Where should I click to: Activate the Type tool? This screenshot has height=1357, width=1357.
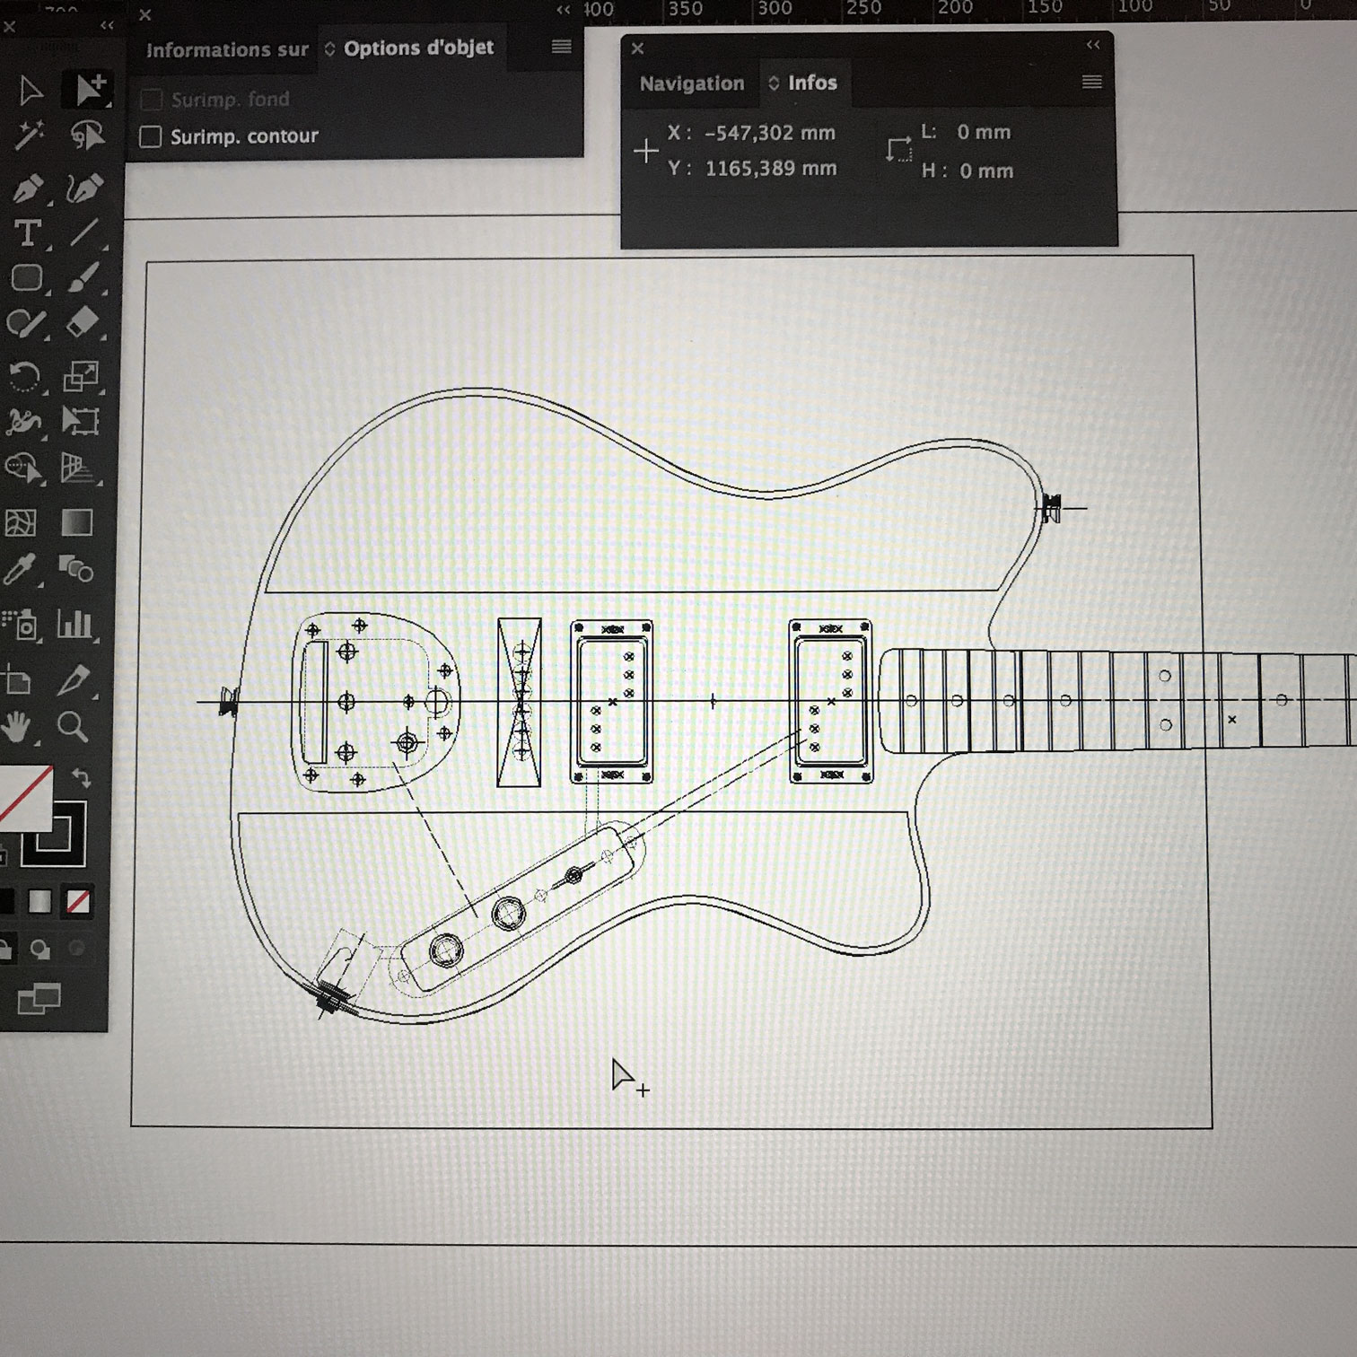point(27,233)
